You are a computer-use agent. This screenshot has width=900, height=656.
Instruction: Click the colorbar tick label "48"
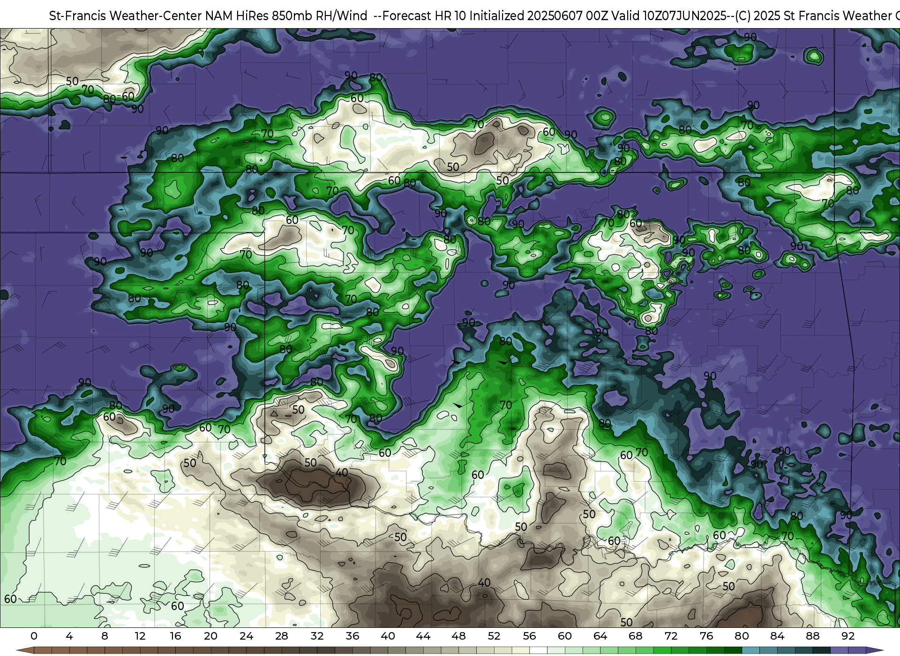pyautogui.click(x=458, y=636)
